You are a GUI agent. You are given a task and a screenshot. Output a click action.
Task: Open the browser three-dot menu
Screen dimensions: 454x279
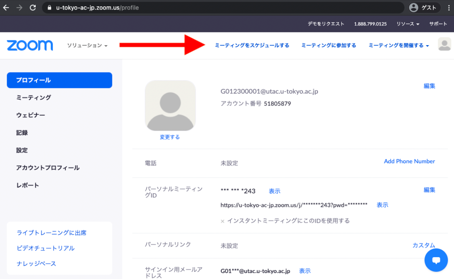449,8
